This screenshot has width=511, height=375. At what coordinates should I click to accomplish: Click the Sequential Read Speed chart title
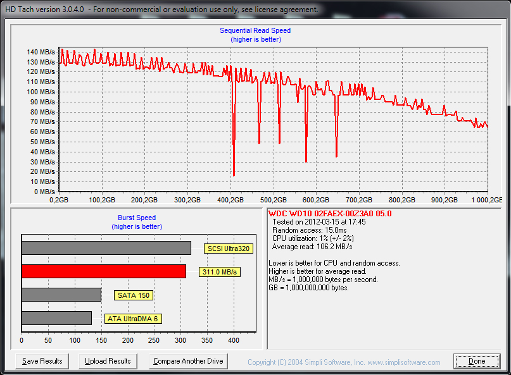click(x=255, y=30)
